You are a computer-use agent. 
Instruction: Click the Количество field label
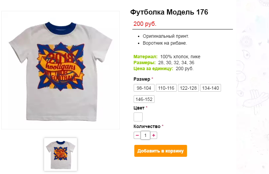[x=147, y=126]
